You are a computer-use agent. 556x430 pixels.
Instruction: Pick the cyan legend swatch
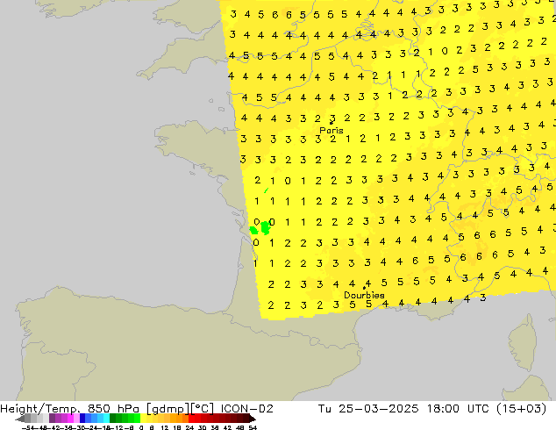106,419
